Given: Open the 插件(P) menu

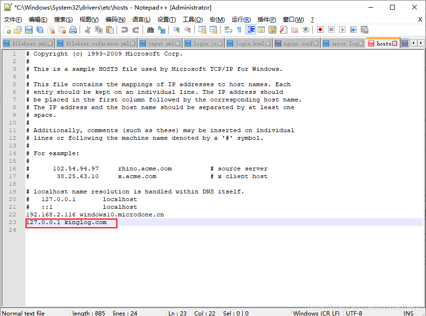Looking at the screenshot, I should pyautogui.click(x=267, y=20).
